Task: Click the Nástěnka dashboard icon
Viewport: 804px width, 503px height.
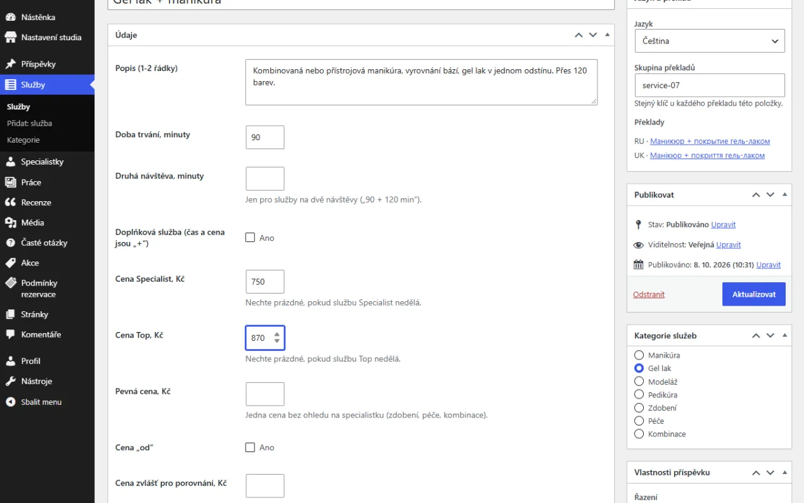Action: pos(10,17)
